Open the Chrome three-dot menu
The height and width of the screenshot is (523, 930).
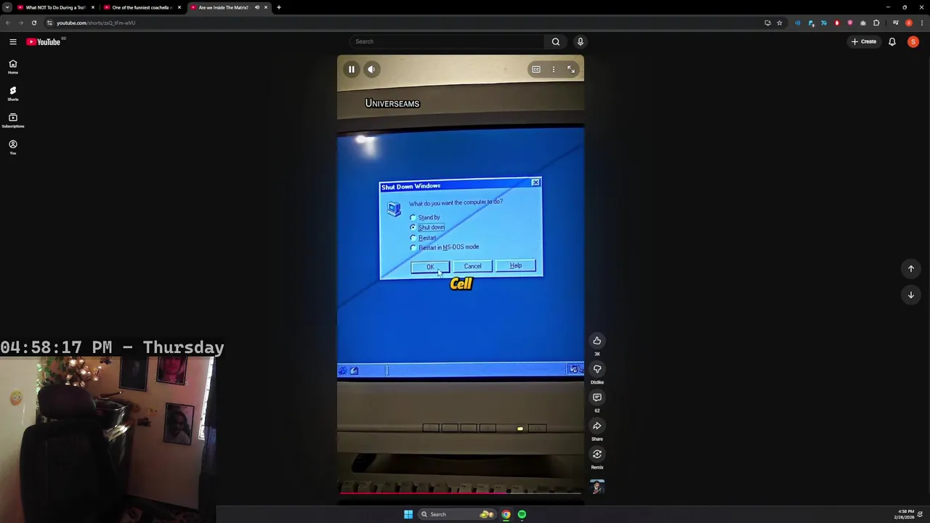921,23
